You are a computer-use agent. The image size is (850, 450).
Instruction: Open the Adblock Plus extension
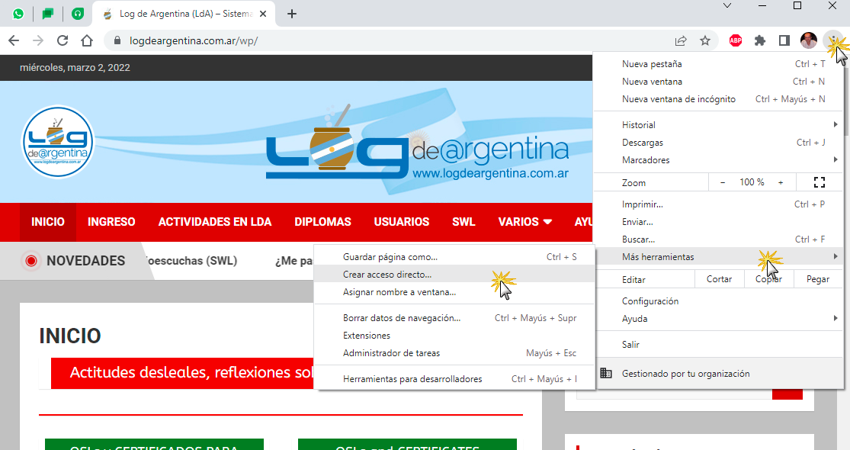736,40
